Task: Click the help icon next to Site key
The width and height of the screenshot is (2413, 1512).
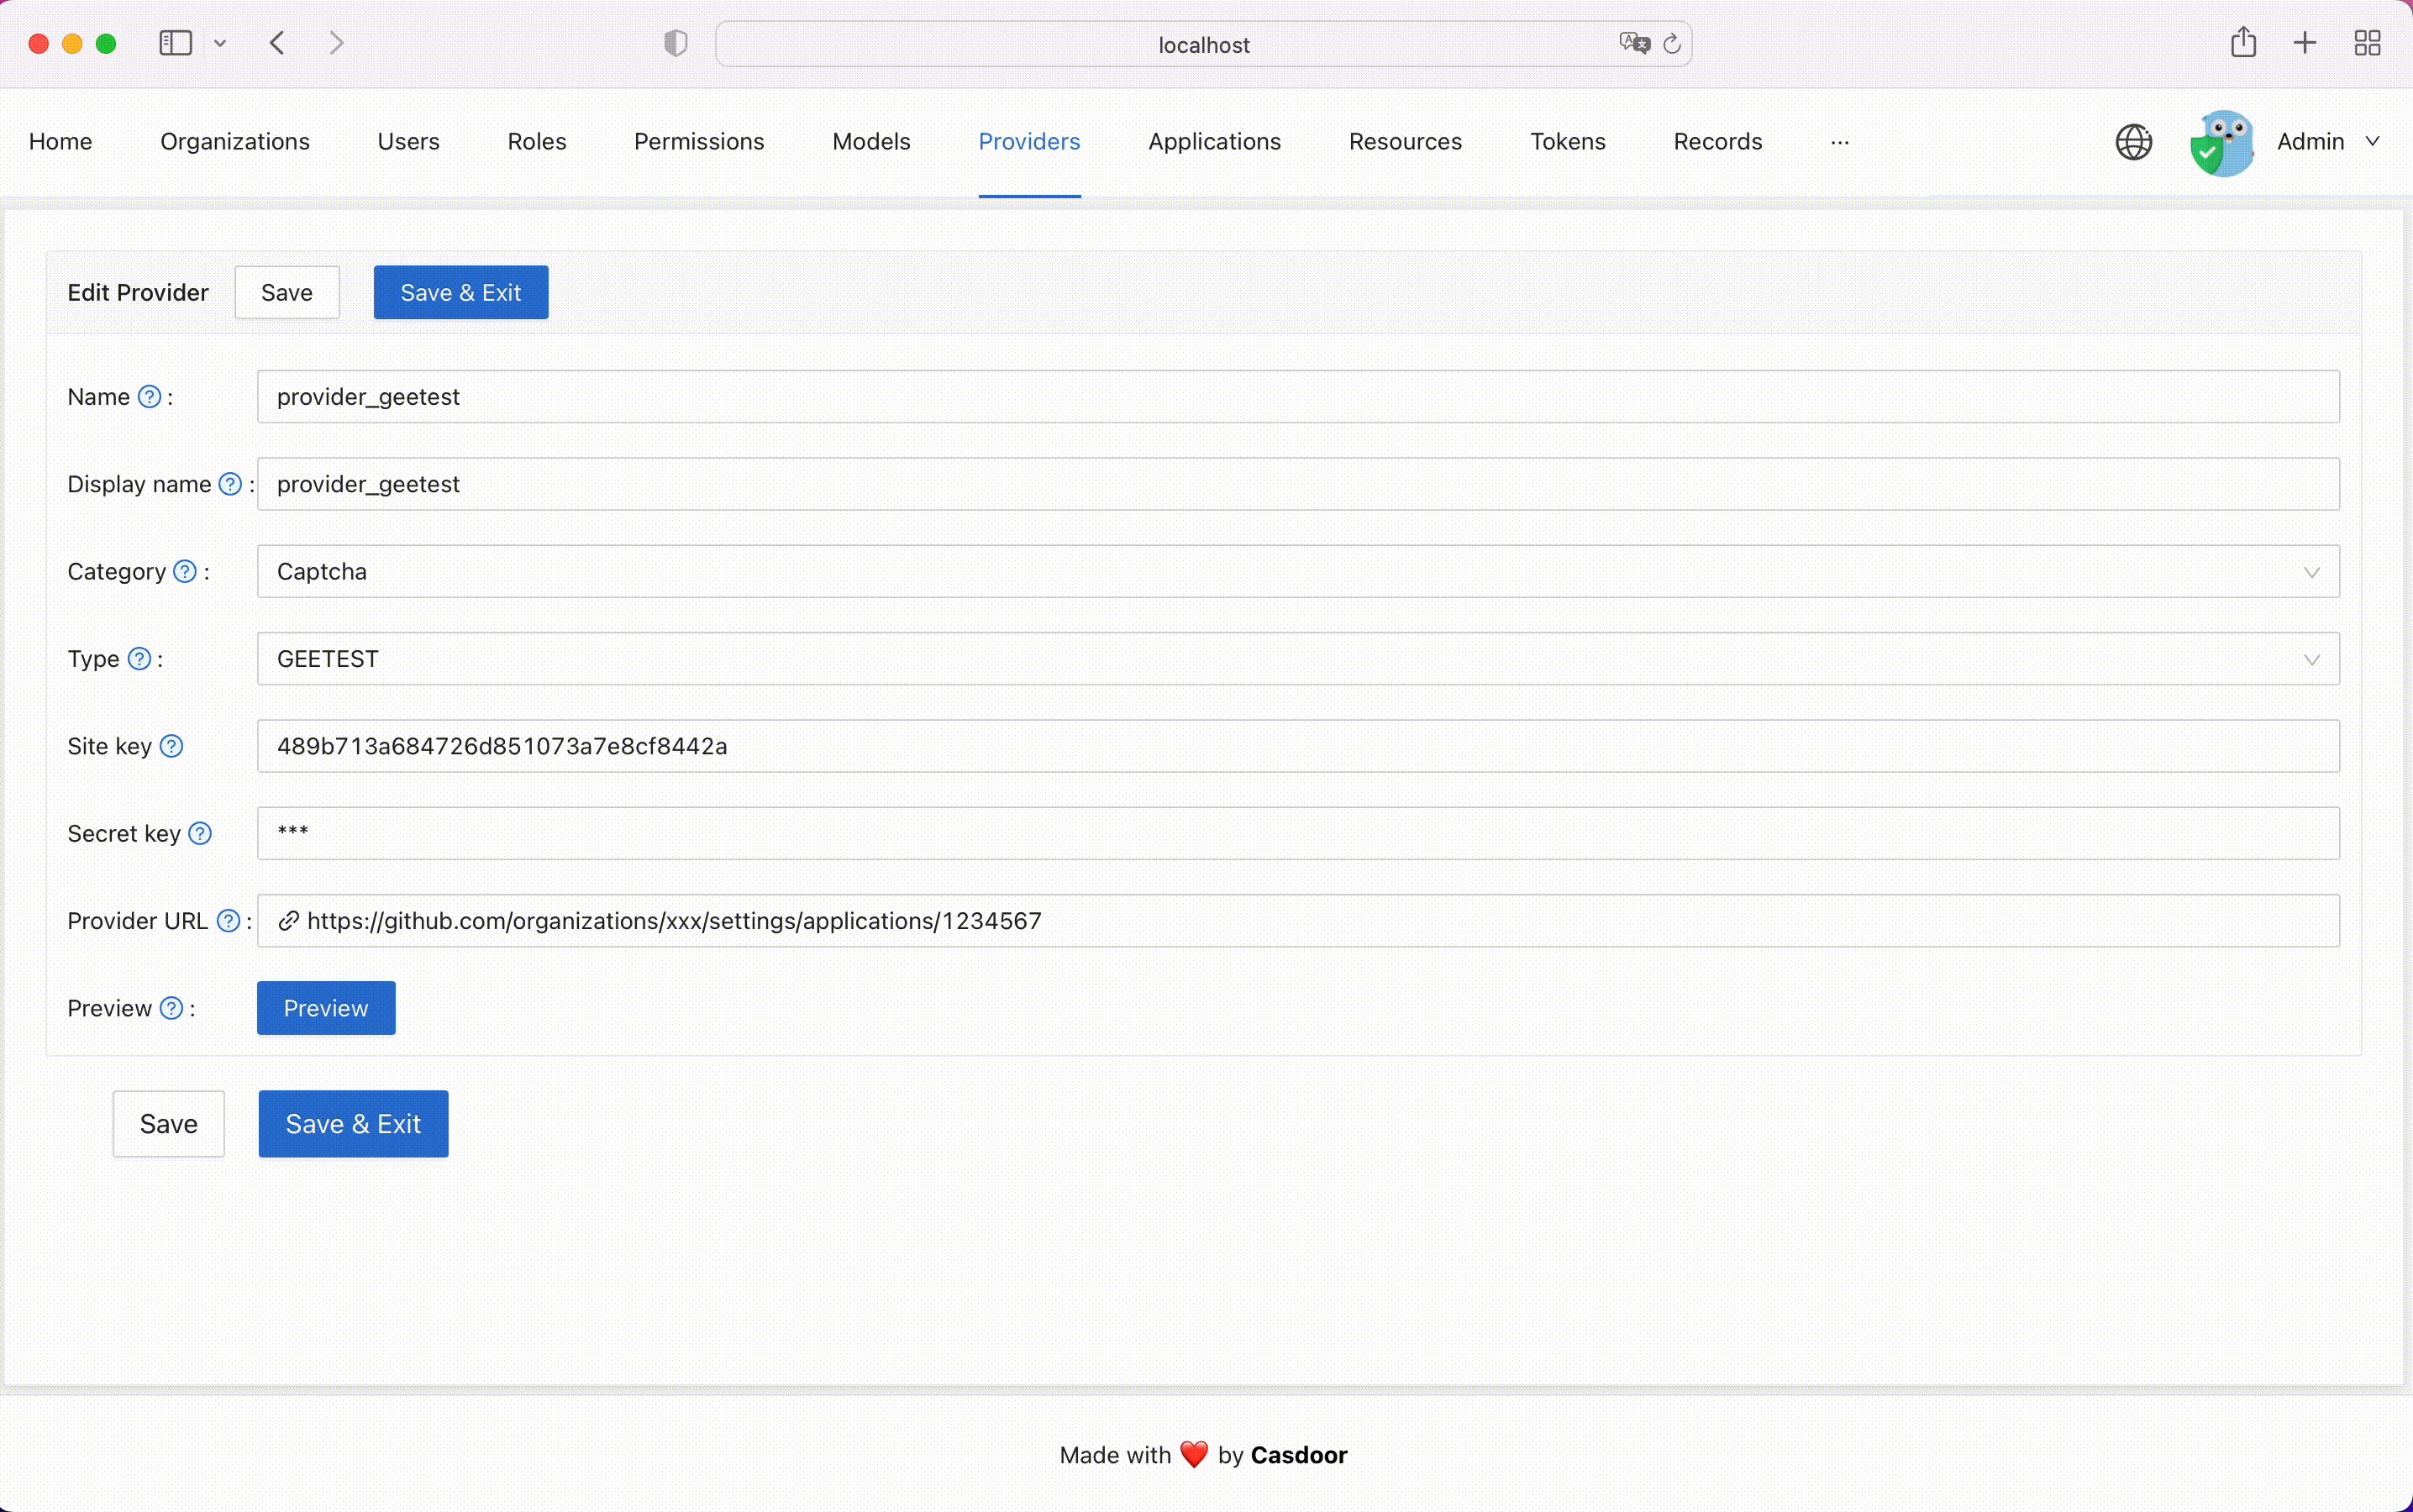Action: pos(171,745)
